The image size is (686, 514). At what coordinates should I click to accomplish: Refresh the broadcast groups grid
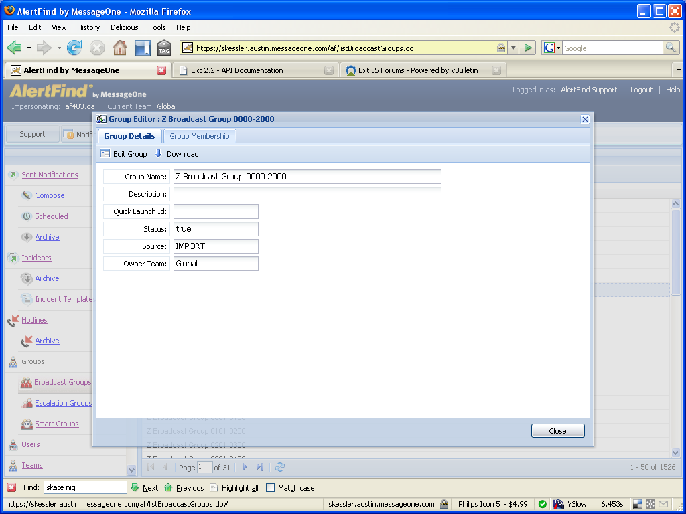(x=280, y=467)
